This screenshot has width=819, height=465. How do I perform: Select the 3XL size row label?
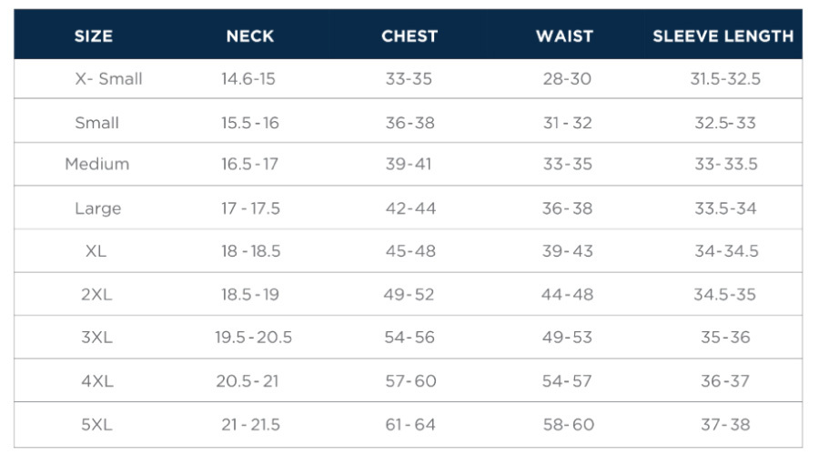coord(96,338)
